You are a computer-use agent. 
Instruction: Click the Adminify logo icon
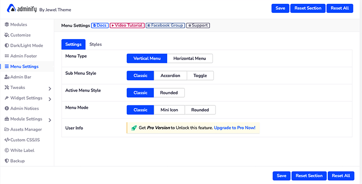click(11, 8)
